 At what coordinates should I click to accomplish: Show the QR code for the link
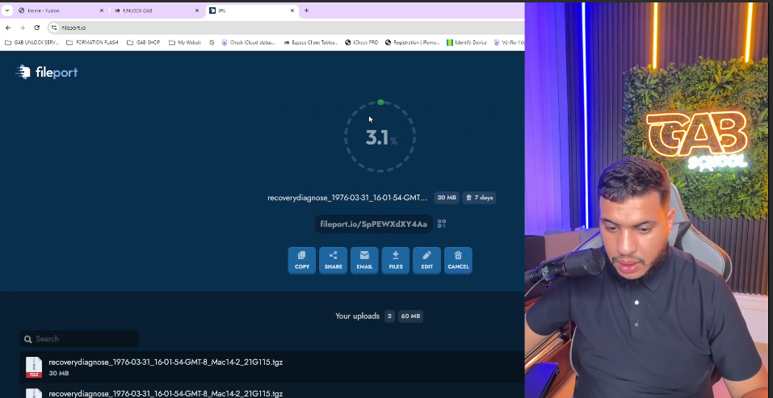[x=442, y=224]
